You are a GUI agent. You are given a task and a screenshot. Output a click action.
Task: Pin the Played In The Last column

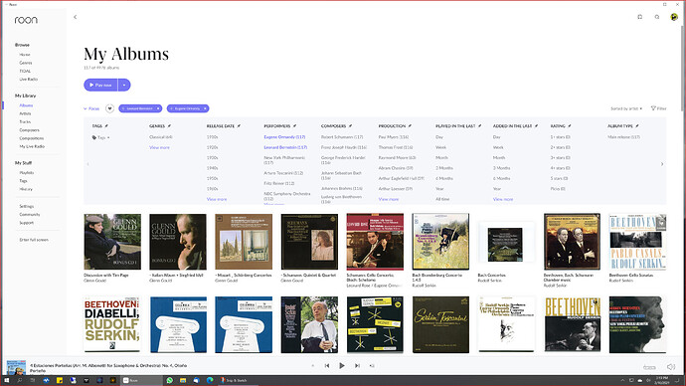(480, 126)
